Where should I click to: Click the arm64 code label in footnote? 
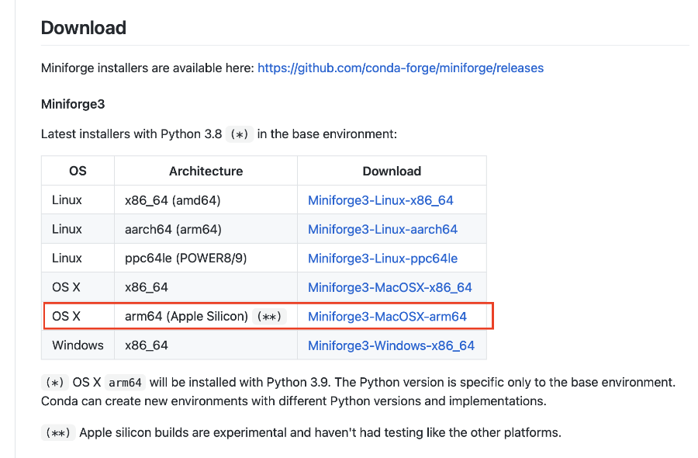tap(125, 383)
